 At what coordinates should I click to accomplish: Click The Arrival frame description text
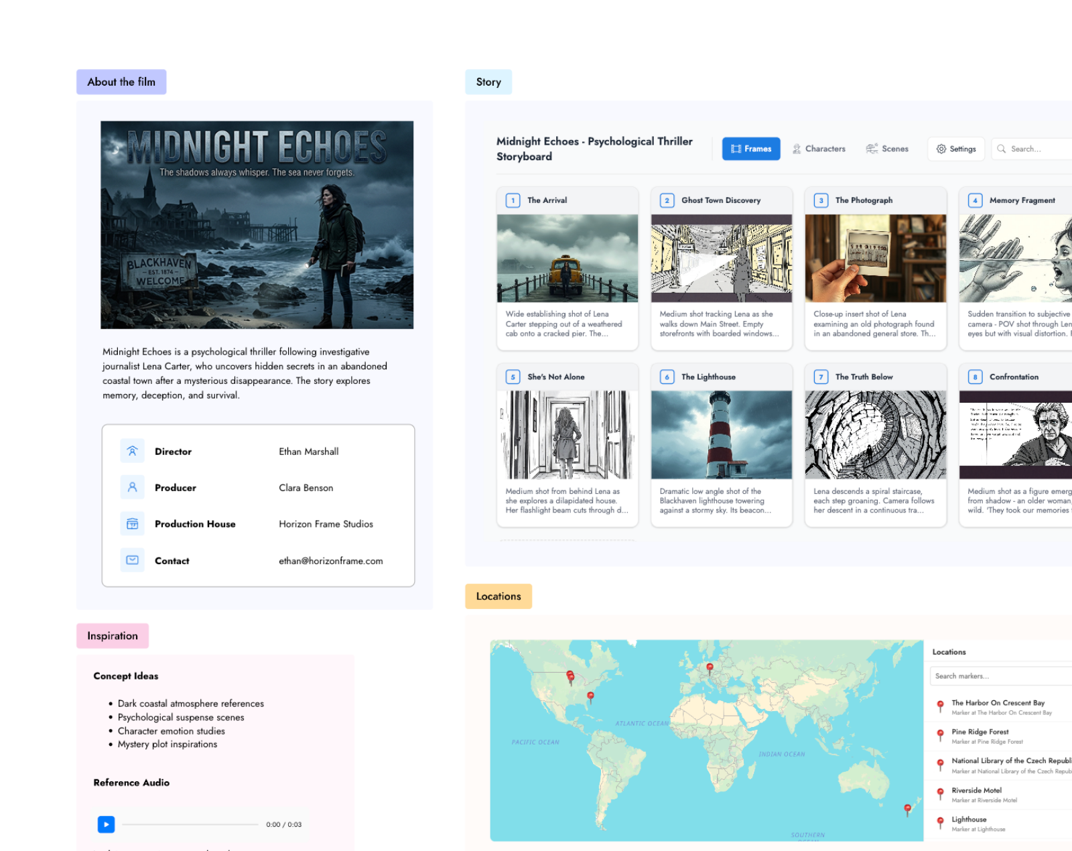(x=564, y=324)
